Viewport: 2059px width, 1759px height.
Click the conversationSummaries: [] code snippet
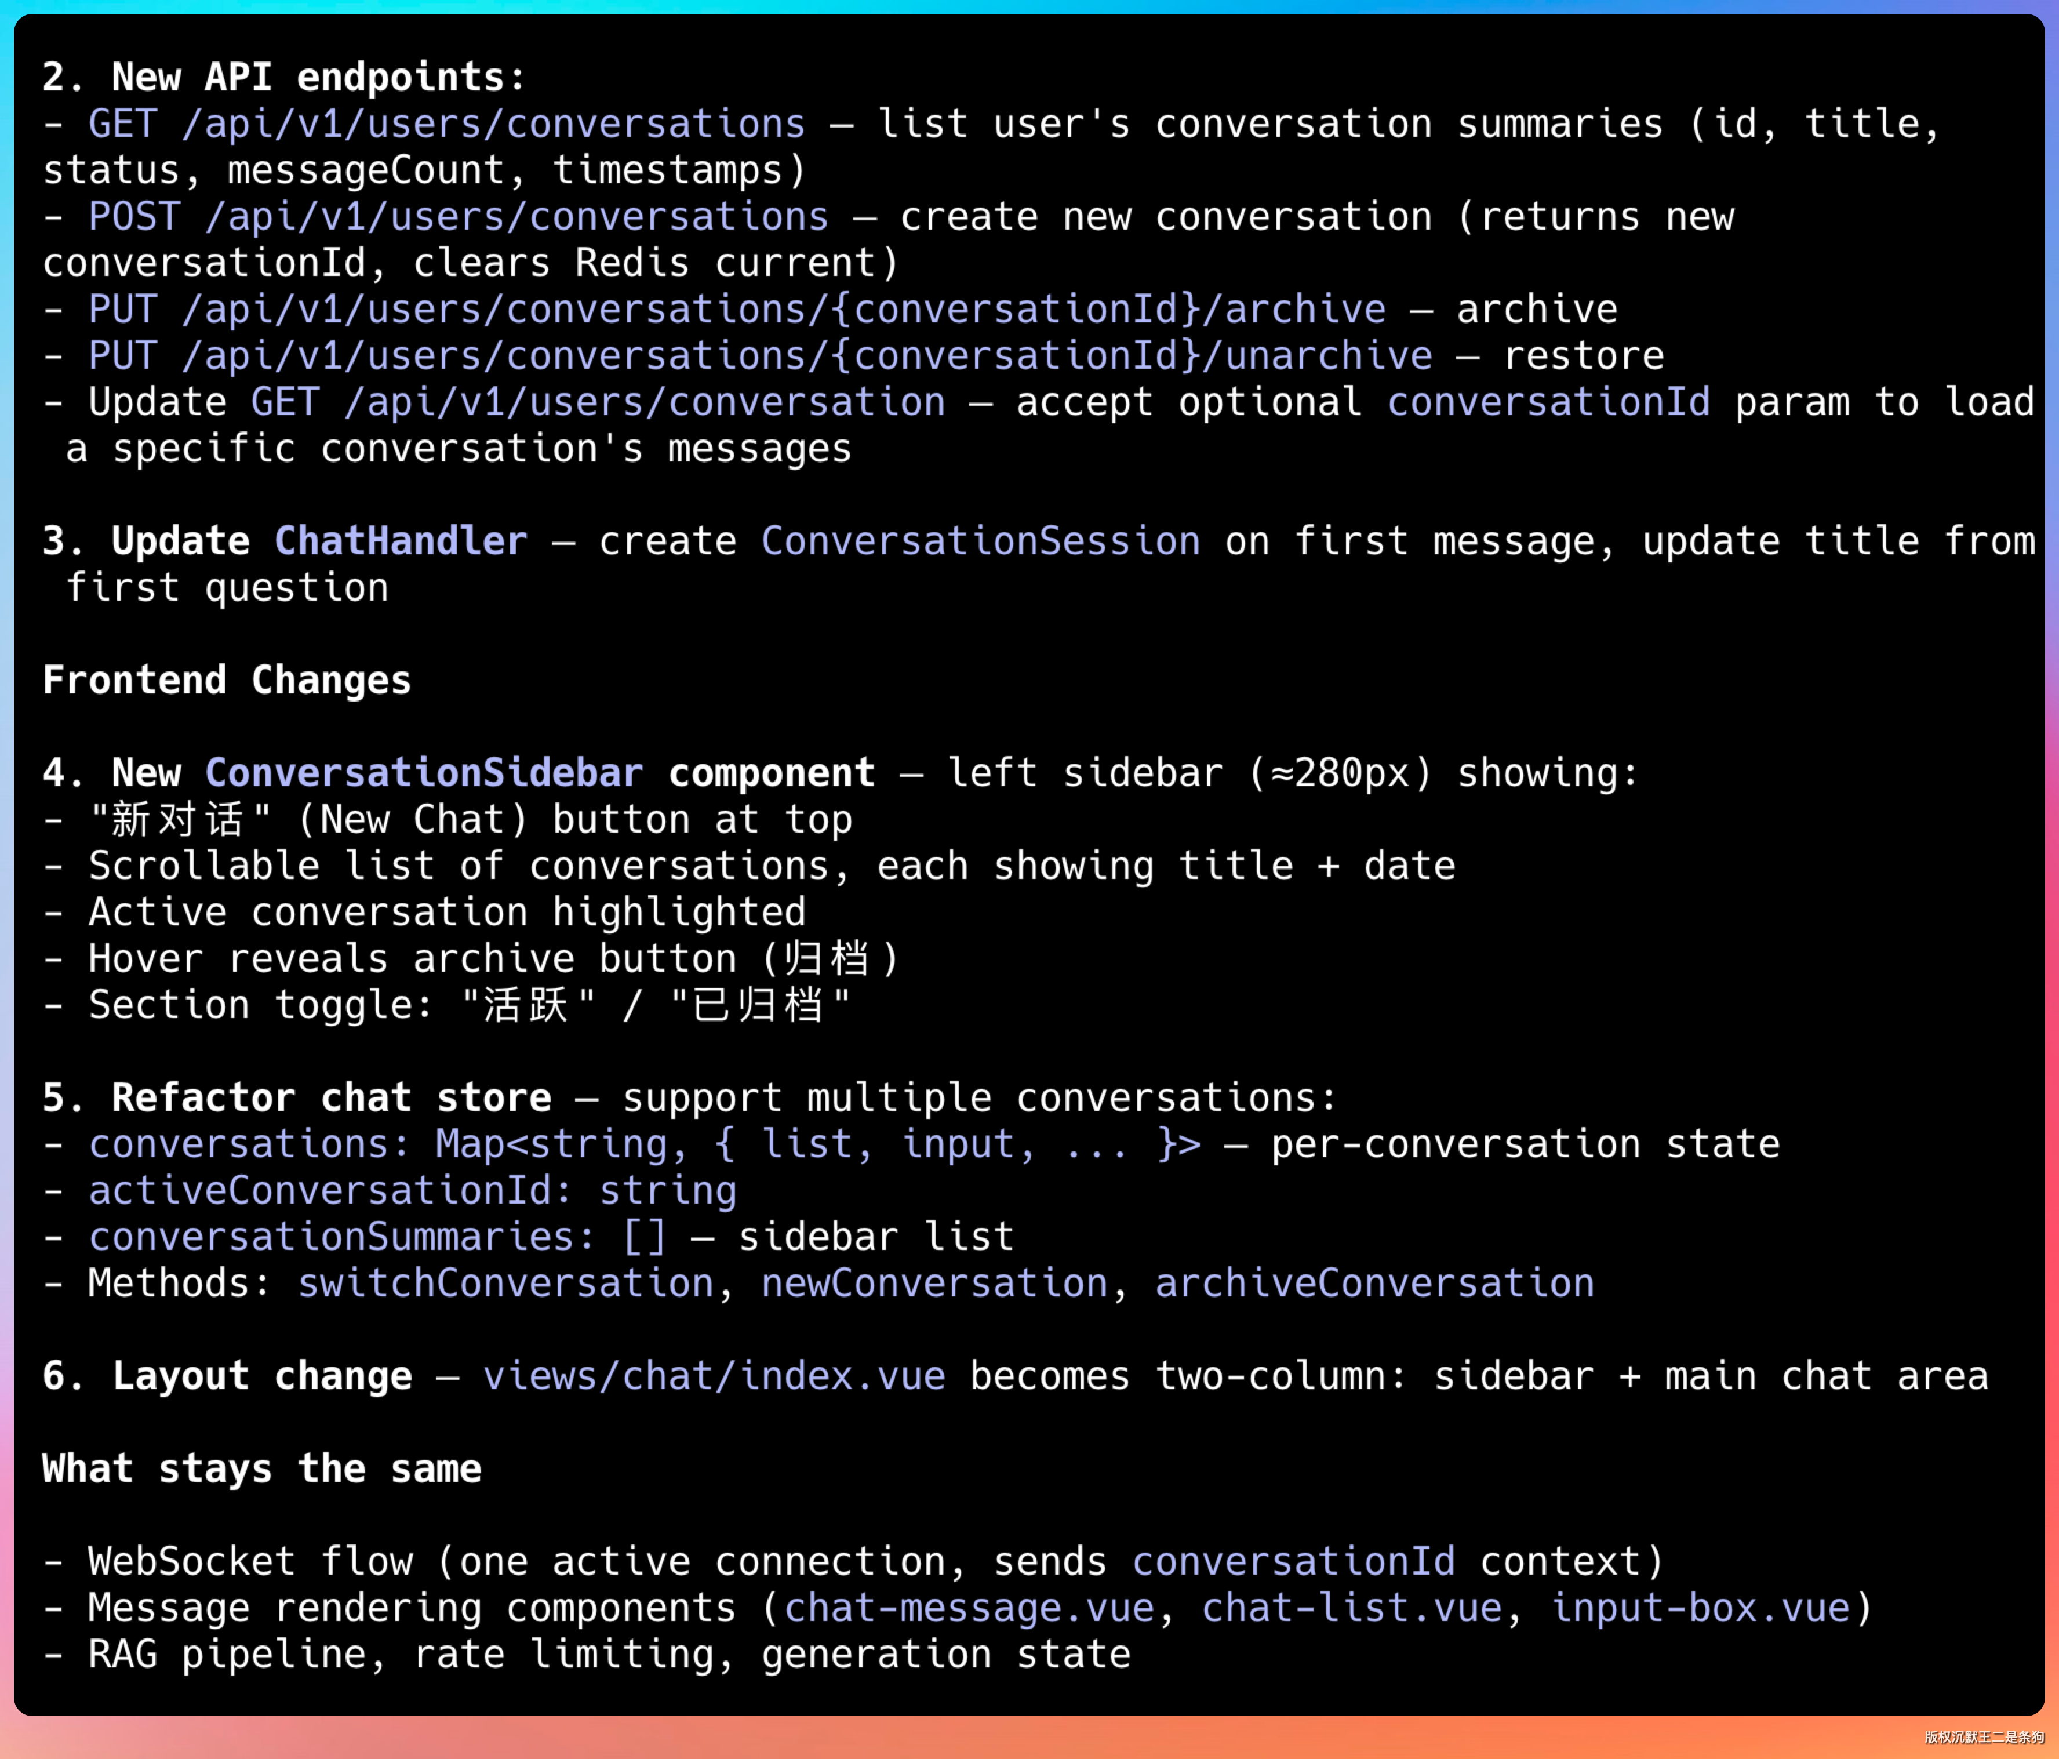(x=377, y=1237)
